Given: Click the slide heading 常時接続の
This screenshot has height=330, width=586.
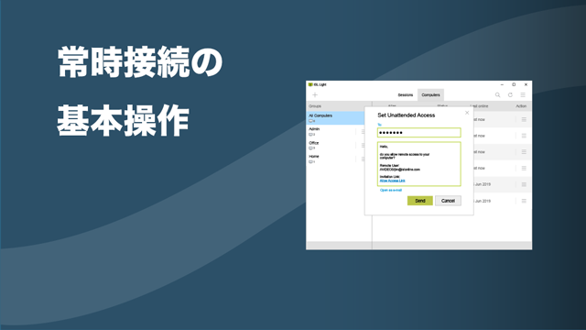Looking at the screenshot, I should pos(140,62).
